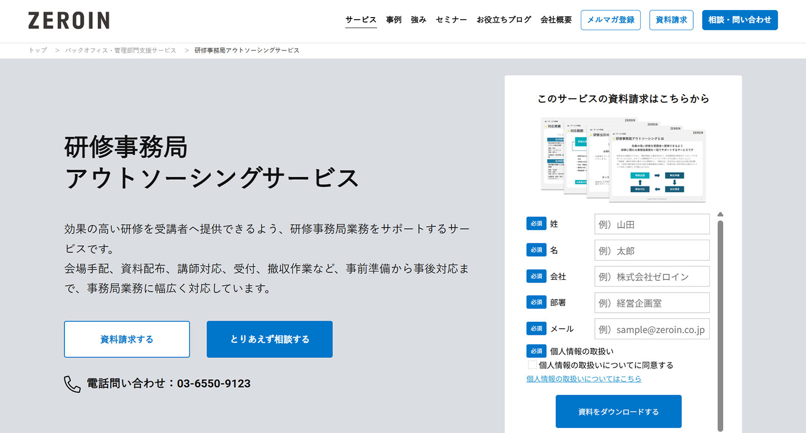Open 個人情報の取扱いについてはこちら link
The height and width of the screenshot is (433, 806).
coord(584,379)
